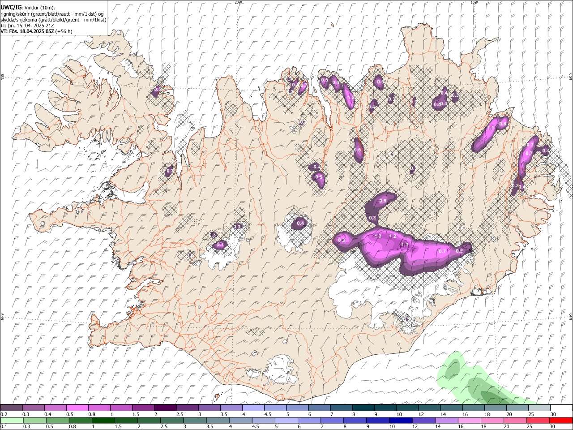
Task: Click the 'rigning/skúrir' legend description line
Action: 52,14
